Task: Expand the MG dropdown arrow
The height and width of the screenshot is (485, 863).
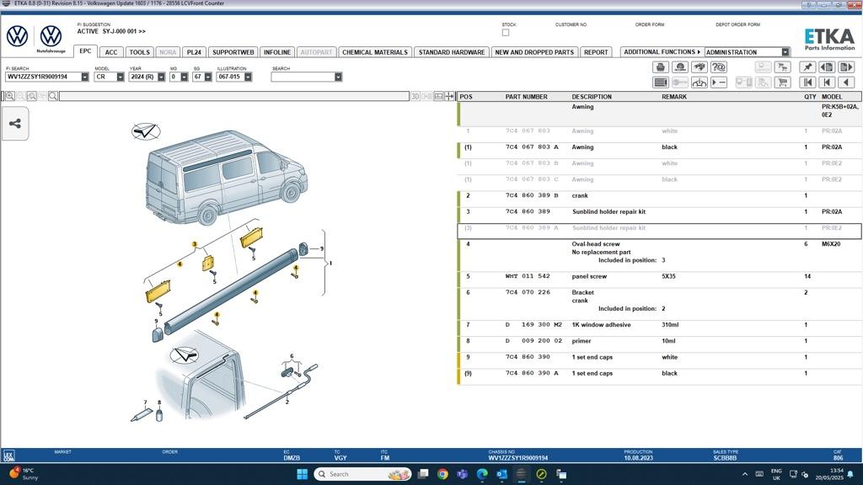Action: [x=185, y=77]
